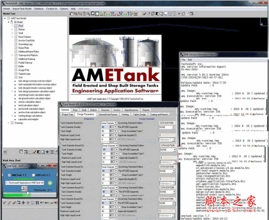Screen dimensions: 269x220
Task: Click the last icon in top viewport toolbar
Action: pos(191,14)
